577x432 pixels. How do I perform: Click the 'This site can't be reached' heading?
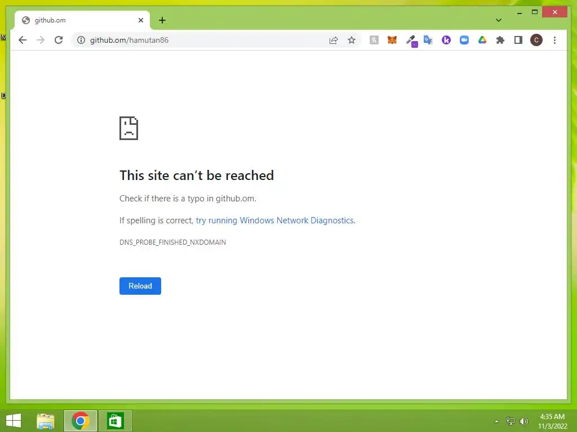pyautogui.click(x=197, y=175)
